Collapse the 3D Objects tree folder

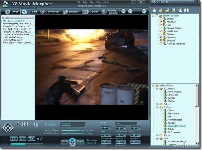(x=157, y=88)
